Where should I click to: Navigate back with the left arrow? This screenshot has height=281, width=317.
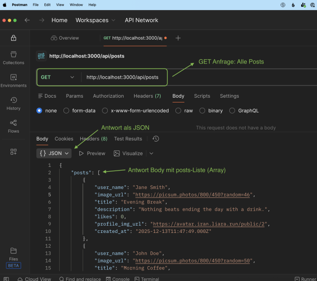27,20
